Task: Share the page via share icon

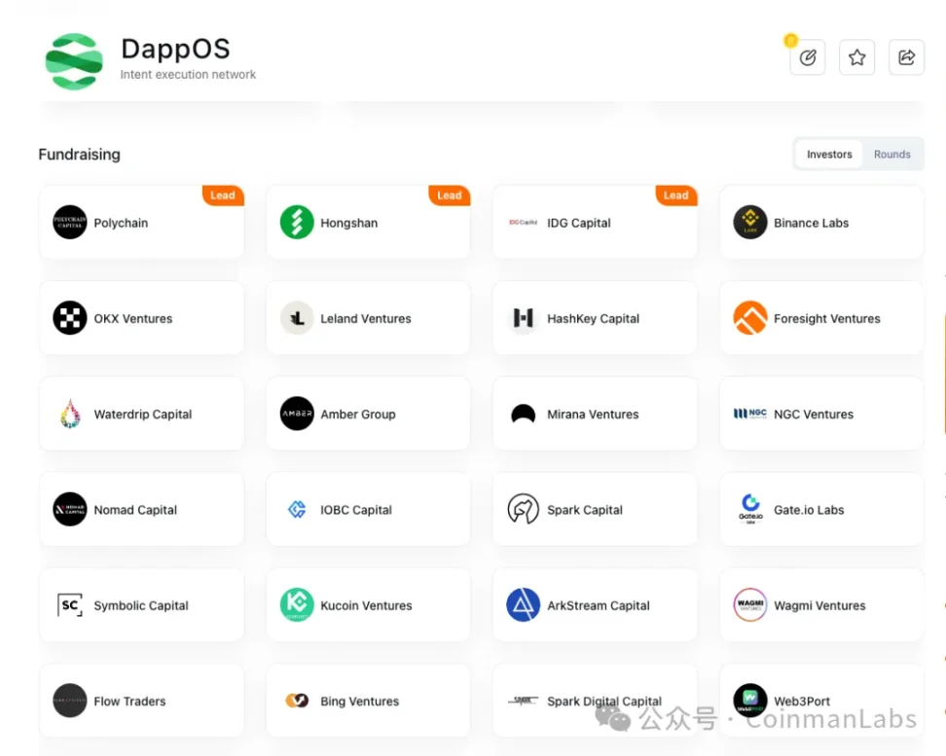Action: pos(906,57)
